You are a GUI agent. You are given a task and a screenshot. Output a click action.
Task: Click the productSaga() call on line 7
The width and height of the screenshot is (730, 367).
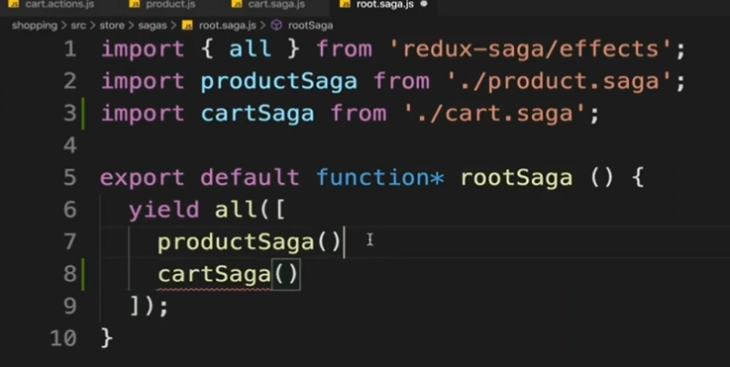click(x=250, y=242)
